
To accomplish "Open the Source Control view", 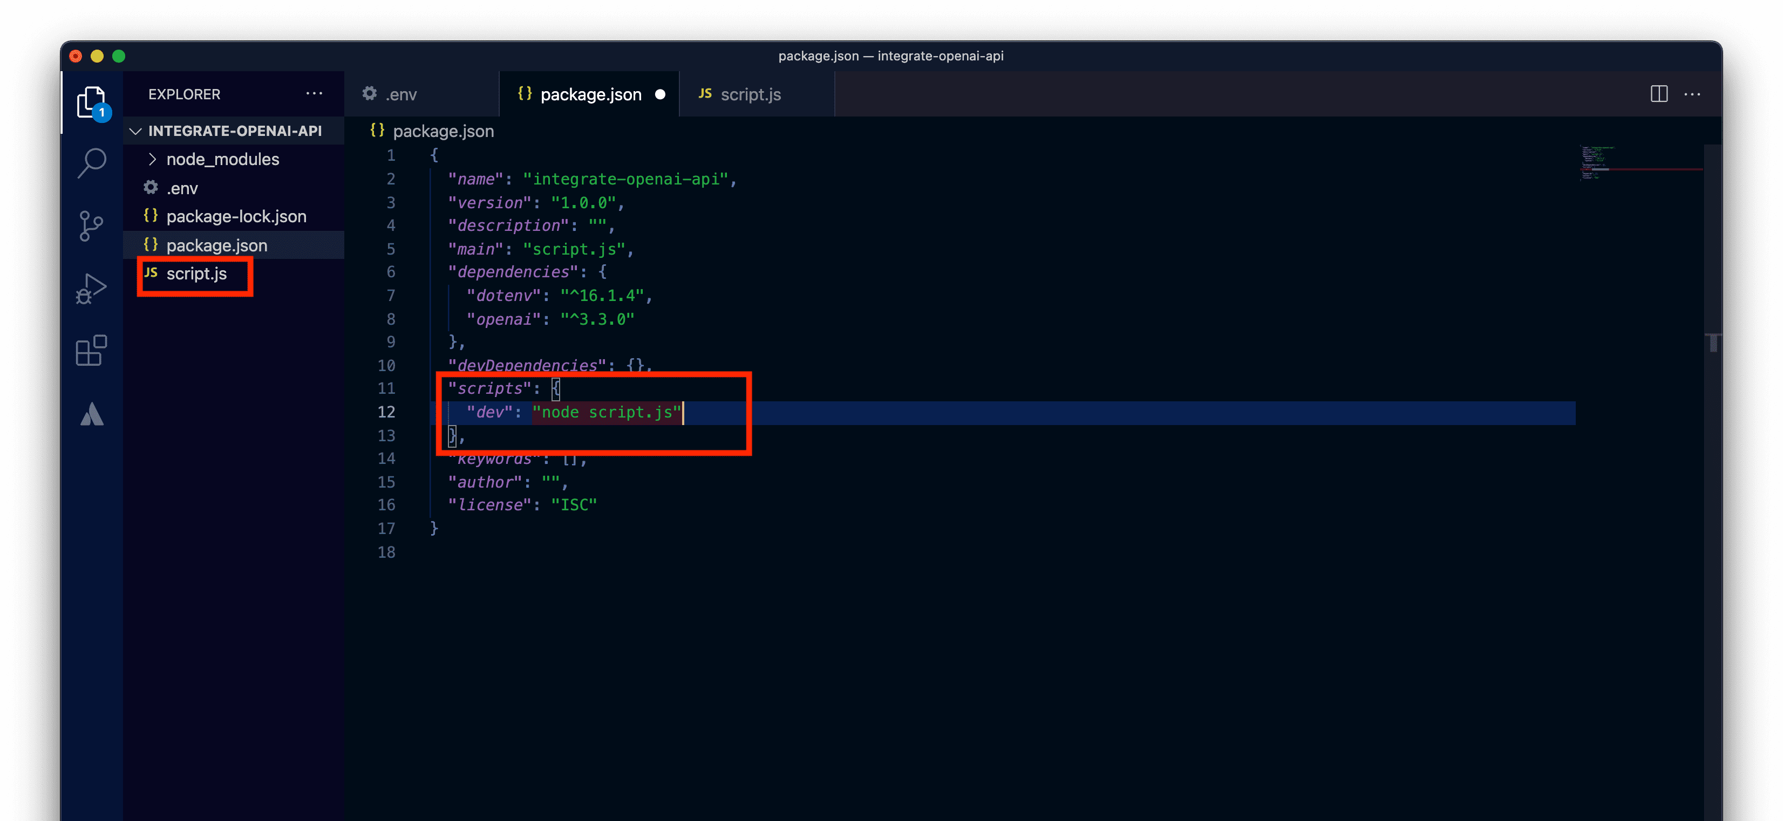I will click(x=91, y=226).
